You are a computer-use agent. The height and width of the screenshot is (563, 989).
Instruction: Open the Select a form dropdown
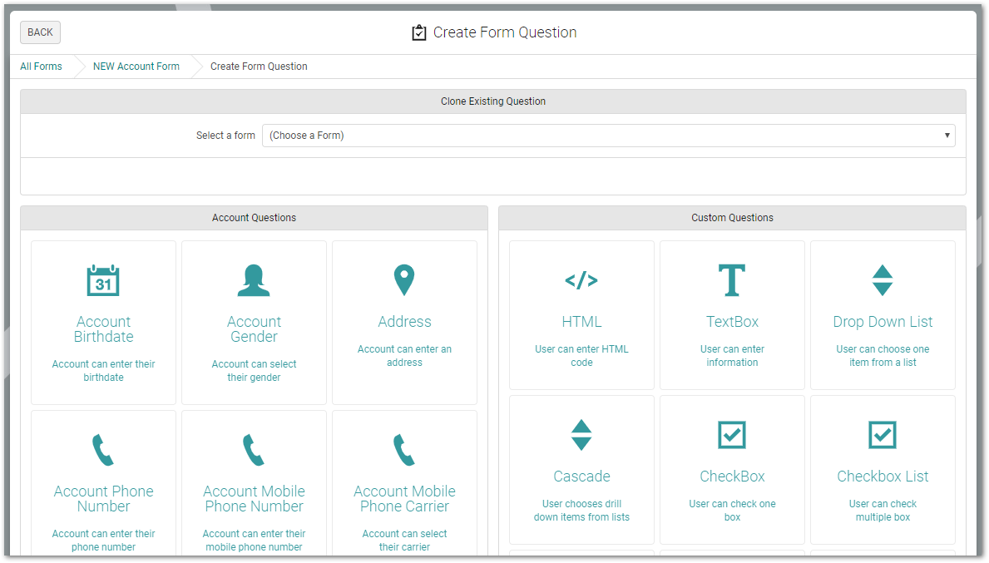coord(609,136)
